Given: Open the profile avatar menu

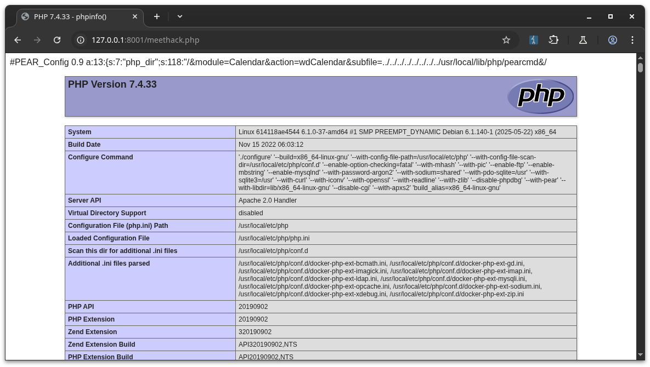Looking at the screenshot, I should [613, 40].
